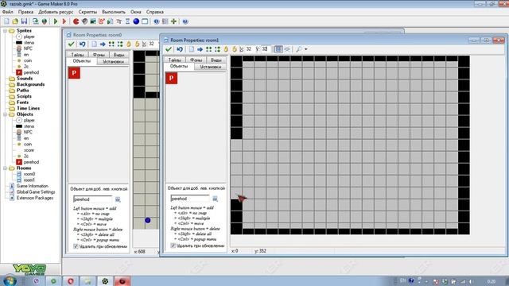Viewport: 509px width, 286px height.
Task: Create a sound resource from the toolbar
Action: (x=85, y=21)
